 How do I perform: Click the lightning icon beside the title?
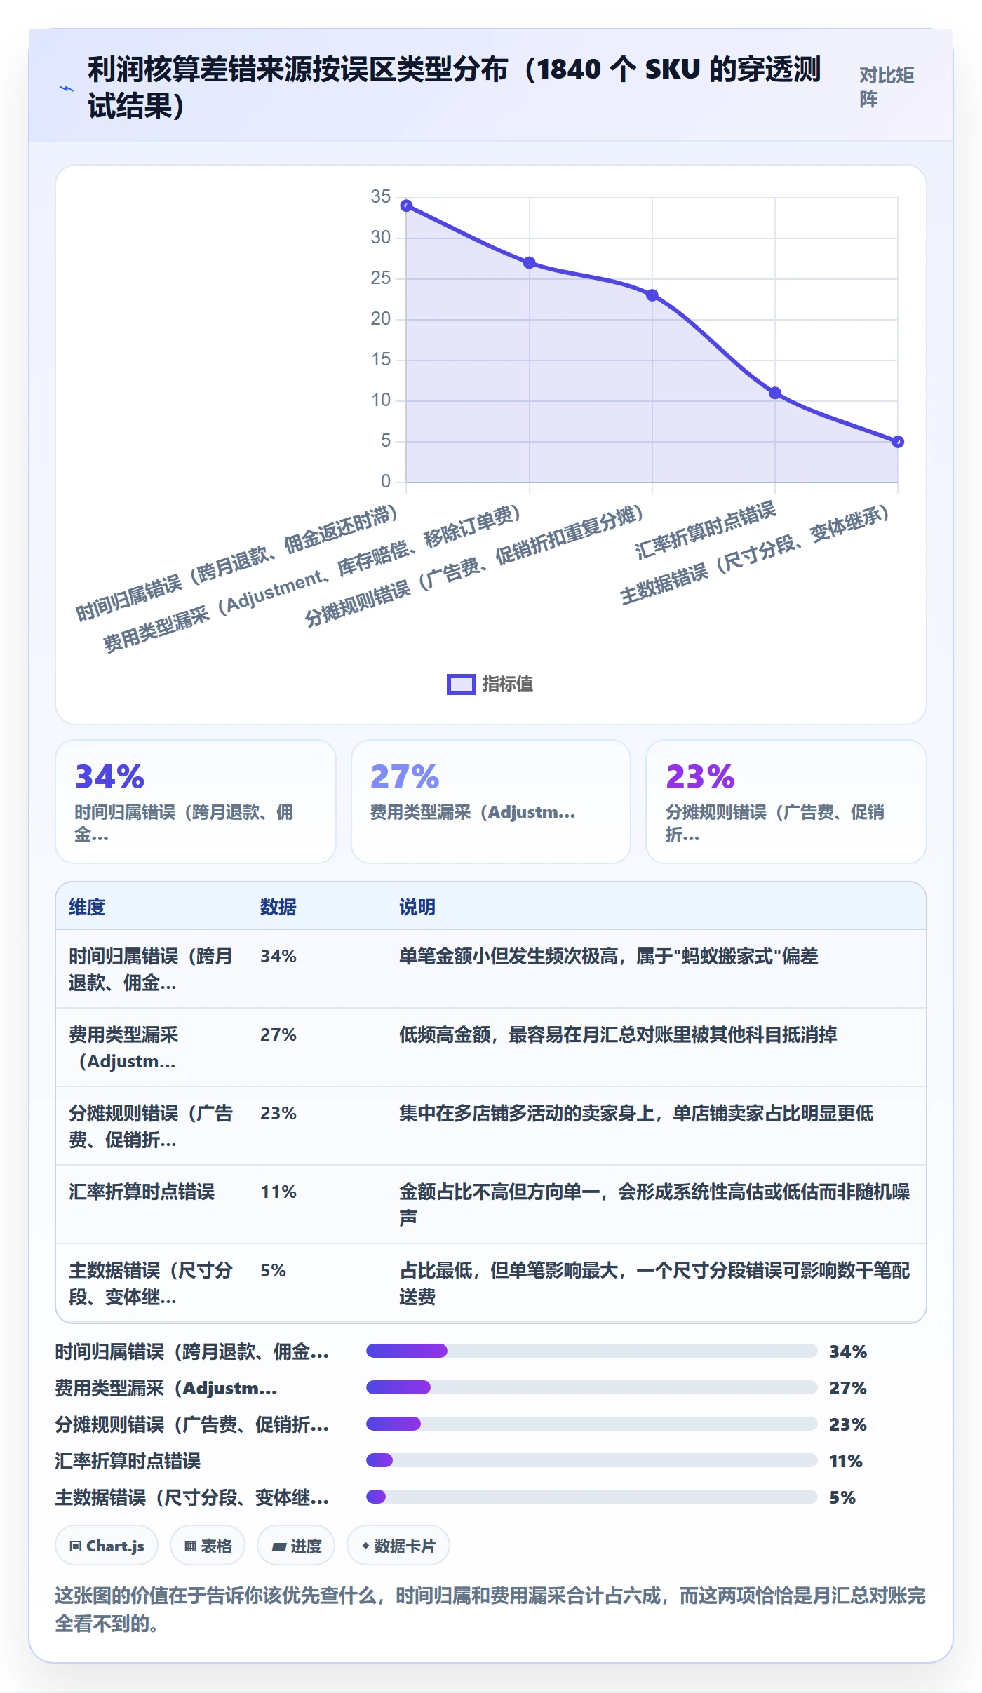click(66, 89)
